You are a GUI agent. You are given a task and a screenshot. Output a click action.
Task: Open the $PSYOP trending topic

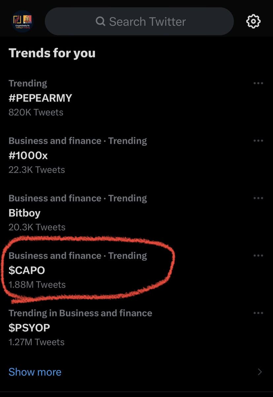29,327
